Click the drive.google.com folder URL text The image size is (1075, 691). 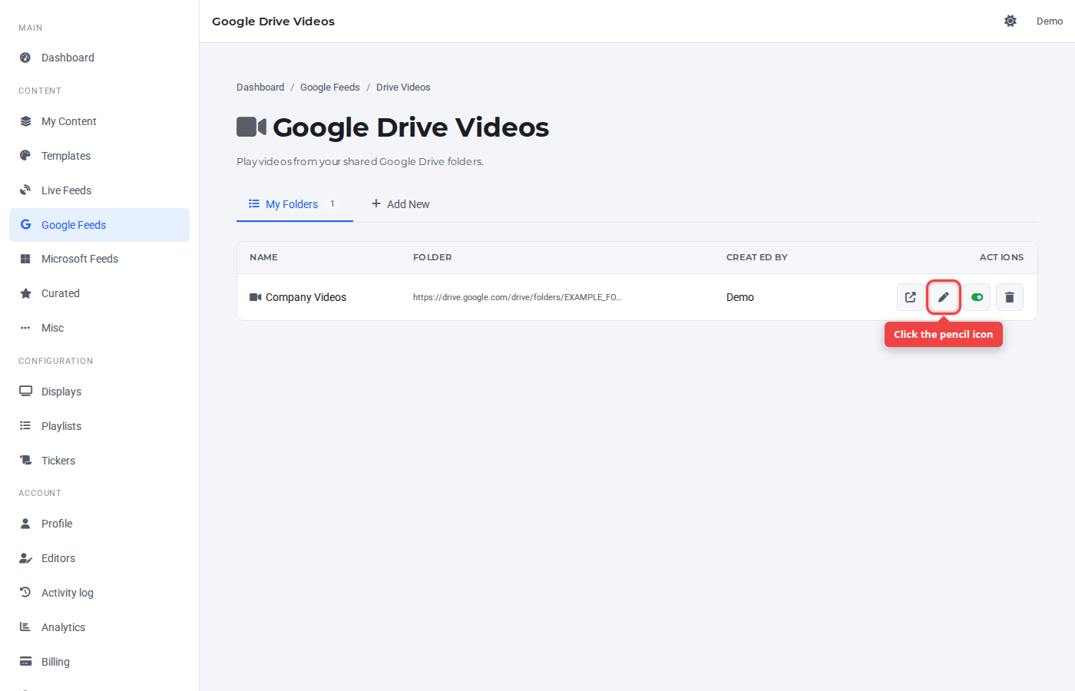517,297
